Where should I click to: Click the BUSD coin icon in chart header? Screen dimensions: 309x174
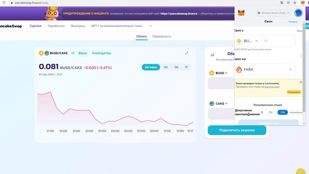click(x=41, y=53)
